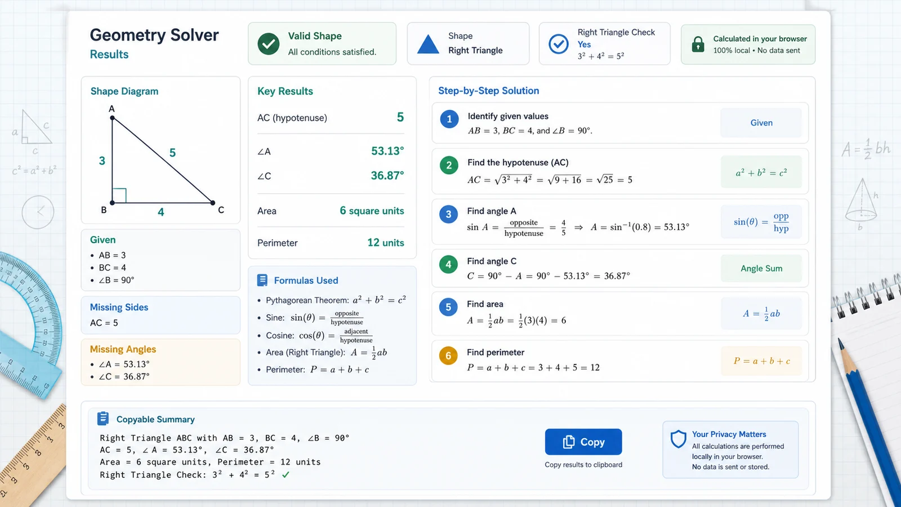Click the Find the hypotenuse (AC) step title

(x=518, y=162)
